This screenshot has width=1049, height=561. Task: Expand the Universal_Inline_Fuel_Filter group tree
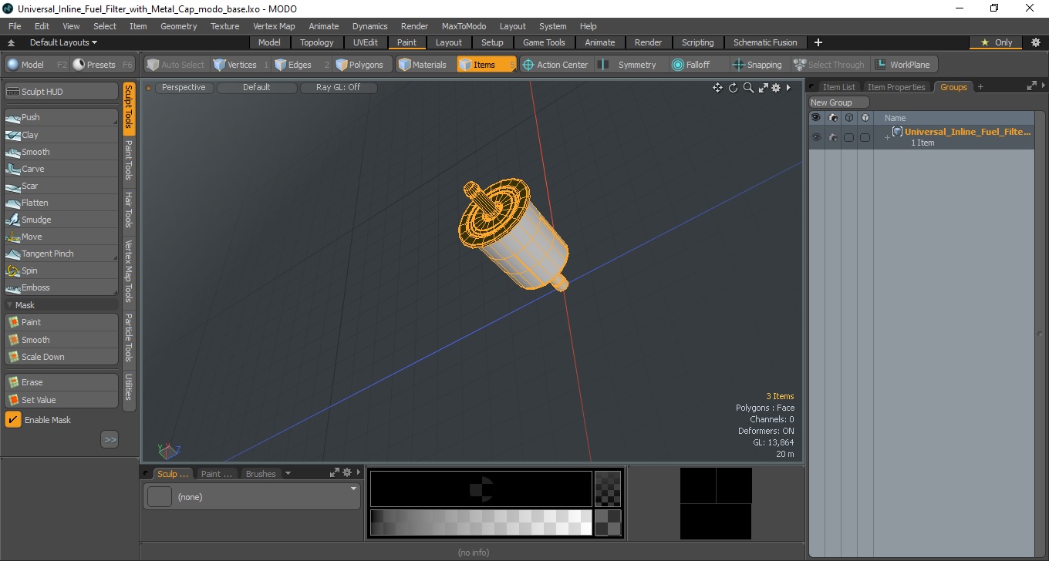[x=887, y=137]
